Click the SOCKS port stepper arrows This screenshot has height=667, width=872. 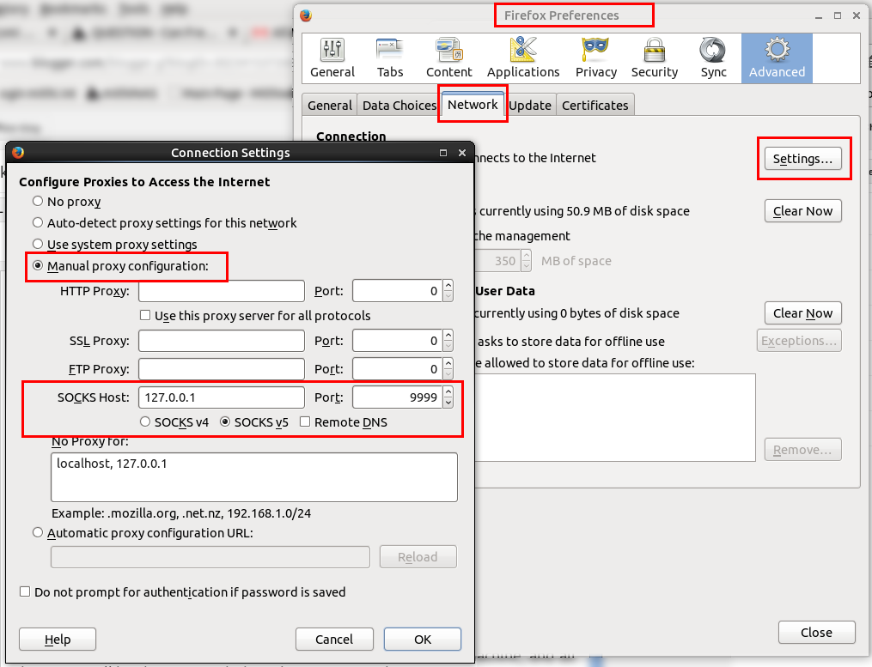click(x=448, y=397)
